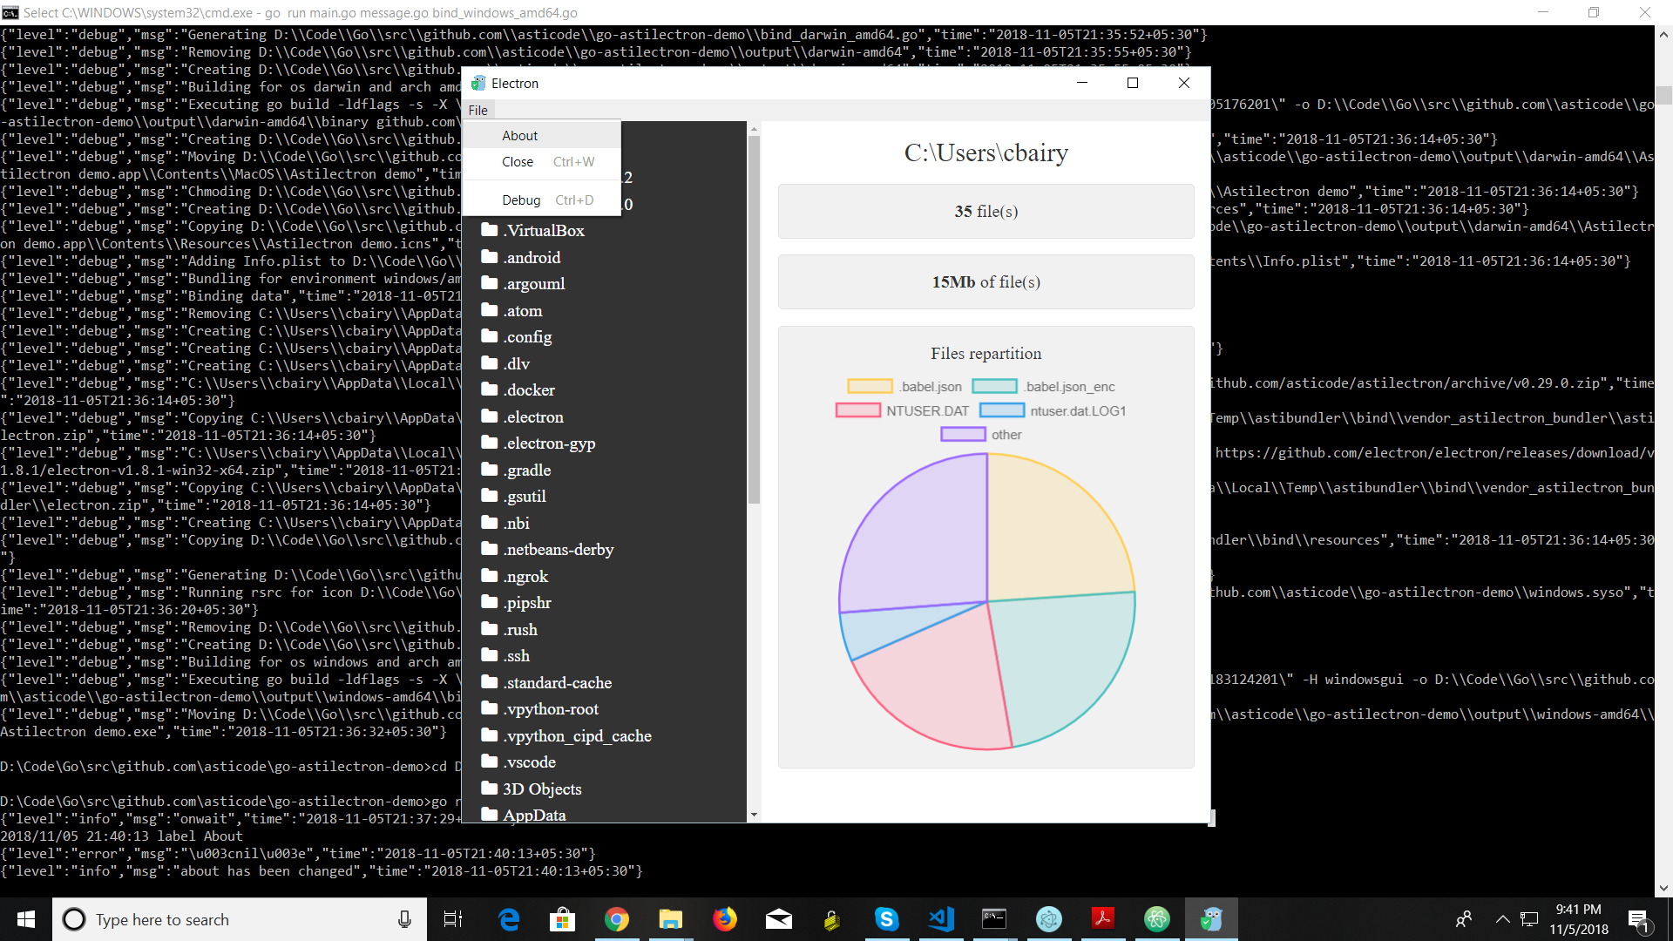
Task: Click the 3D Objects folder icon
Action: tap(489, 789)
